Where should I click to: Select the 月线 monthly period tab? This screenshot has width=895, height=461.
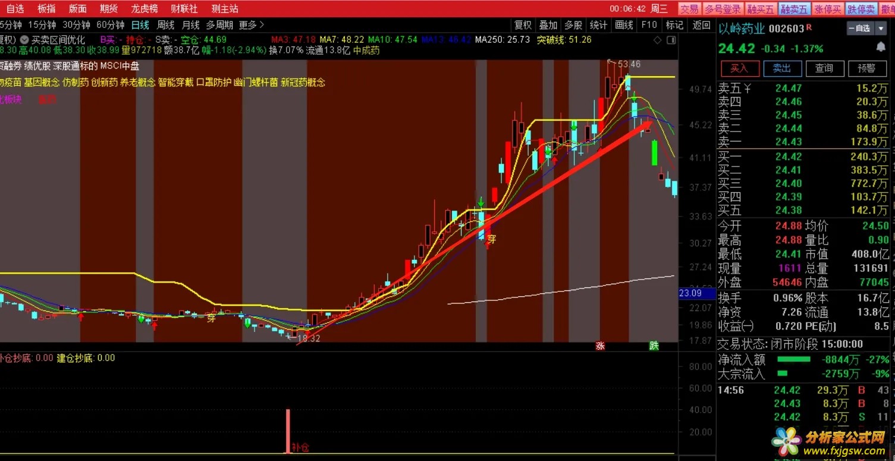[190, 24]
